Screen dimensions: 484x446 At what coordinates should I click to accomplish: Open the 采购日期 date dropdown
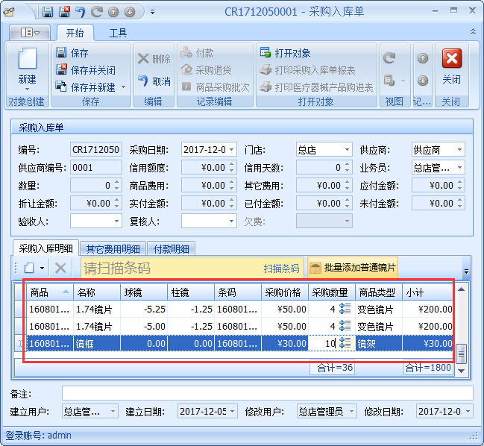click(x=232, y=150)
